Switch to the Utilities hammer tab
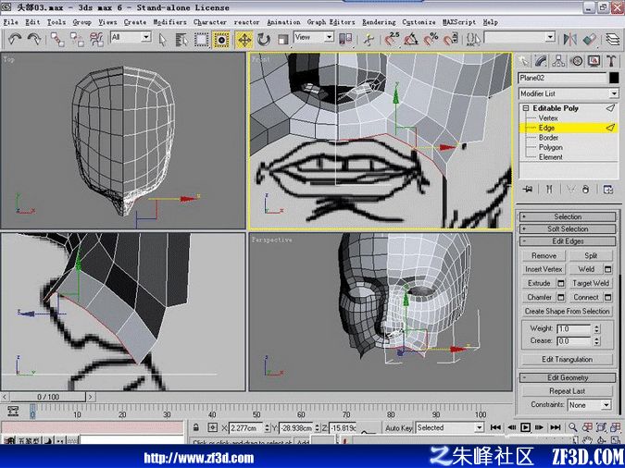The width and height of the screenshot is (625, 468). pyautogui.click(x=611, y=61)
